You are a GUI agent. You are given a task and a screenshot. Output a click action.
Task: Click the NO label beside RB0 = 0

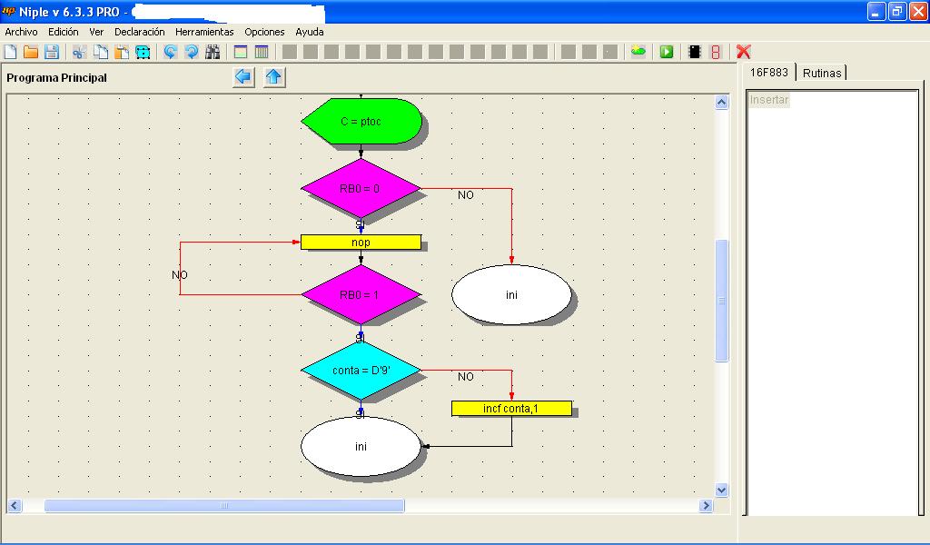pos(466,195)
